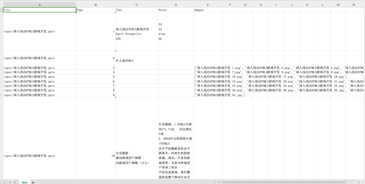Click cell containing '什么是HTML5'
This screenshot has height=184, width=365.
tap(137, 58)
